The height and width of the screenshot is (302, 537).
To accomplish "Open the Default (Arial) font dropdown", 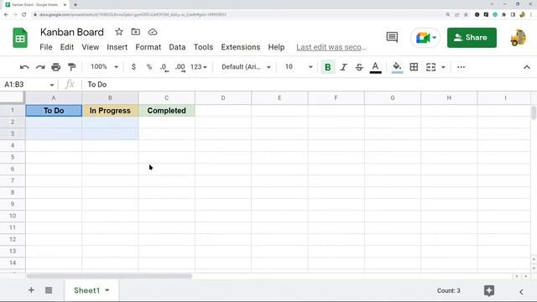I will pyautogui.click(x=246, y=67).
